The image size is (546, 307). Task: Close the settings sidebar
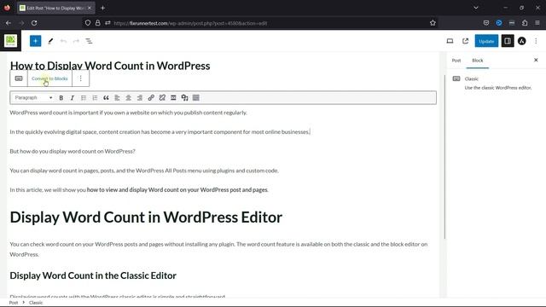tap(536, 61)
